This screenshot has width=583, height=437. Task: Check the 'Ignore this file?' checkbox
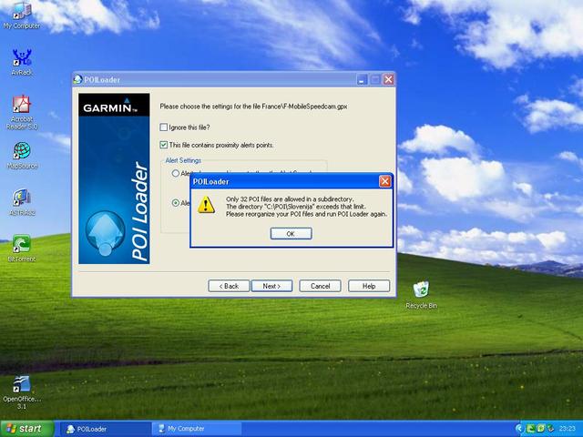(x=164, y=127)
